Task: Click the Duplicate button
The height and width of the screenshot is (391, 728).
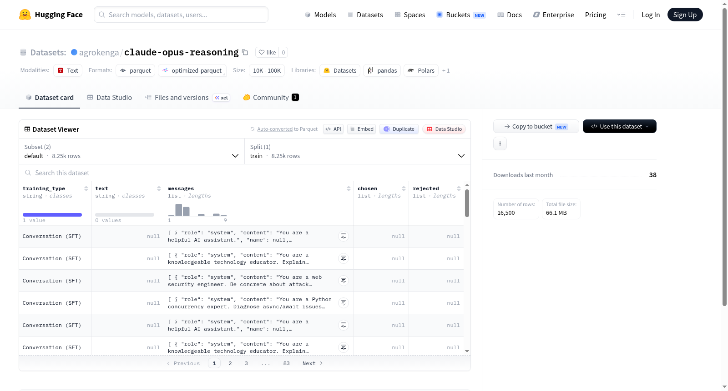Action: 399,129
